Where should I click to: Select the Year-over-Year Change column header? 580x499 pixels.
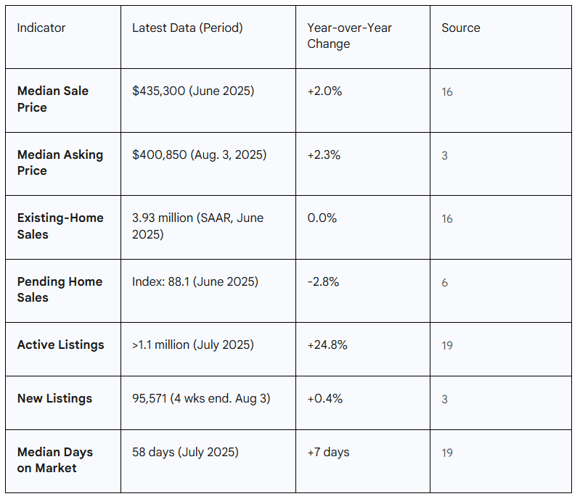pos(349,36)
